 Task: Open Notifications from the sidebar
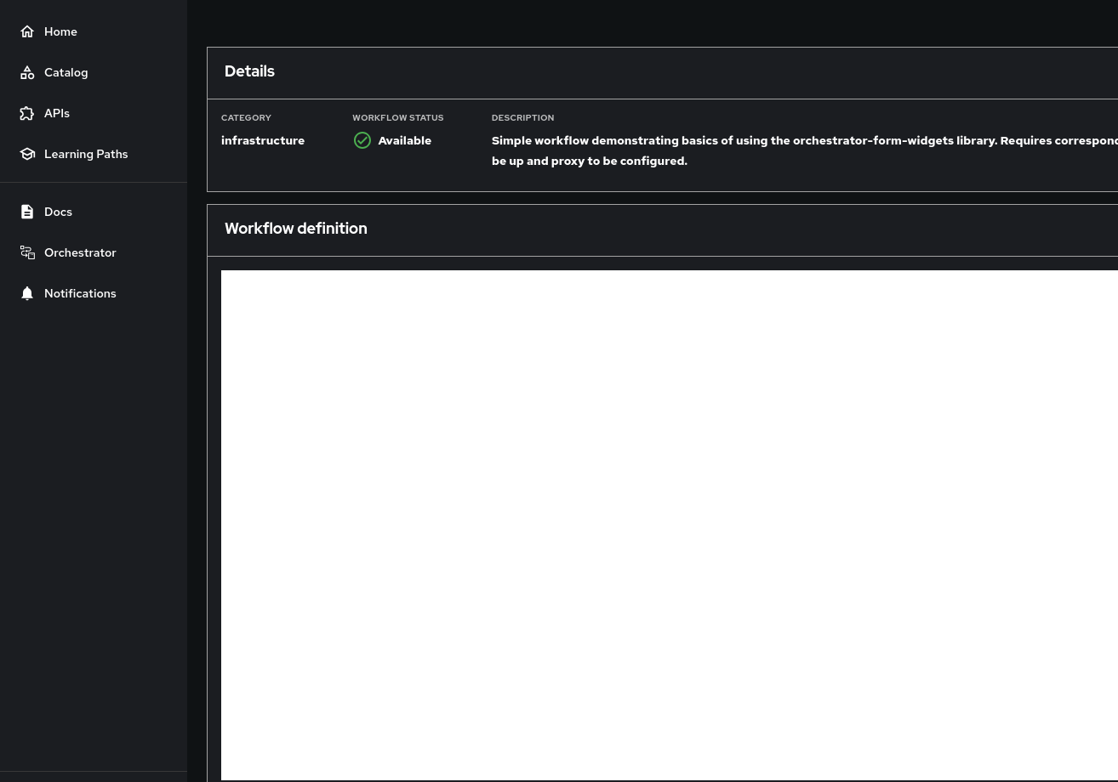pyautogui.click(x=94, y=293)
